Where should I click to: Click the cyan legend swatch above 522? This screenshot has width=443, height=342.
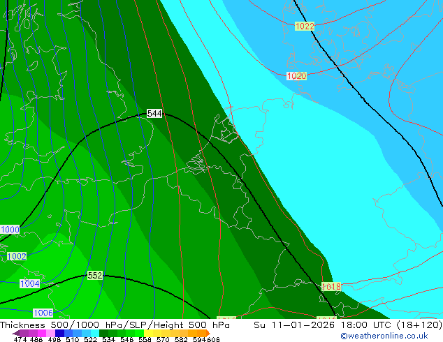pyautogui.click(x=95, y=333)
